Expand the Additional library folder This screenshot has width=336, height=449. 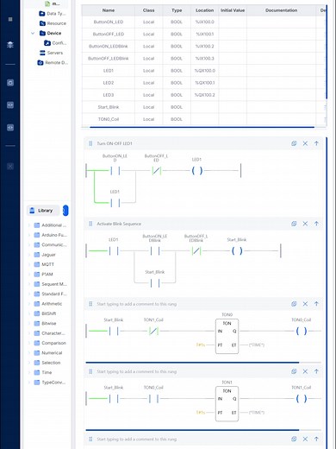point(29,225)
